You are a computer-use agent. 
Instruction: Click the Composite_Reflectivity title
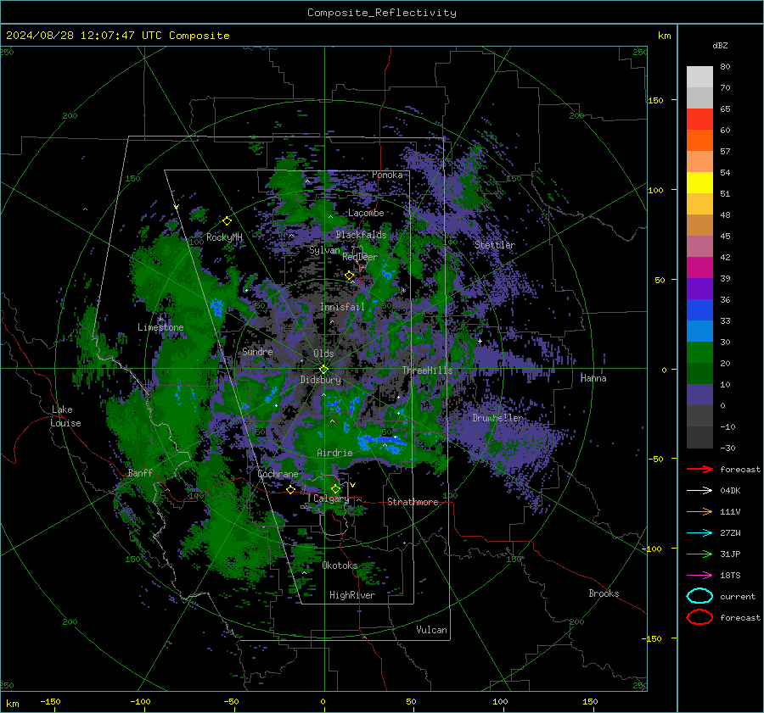[382, 13]
